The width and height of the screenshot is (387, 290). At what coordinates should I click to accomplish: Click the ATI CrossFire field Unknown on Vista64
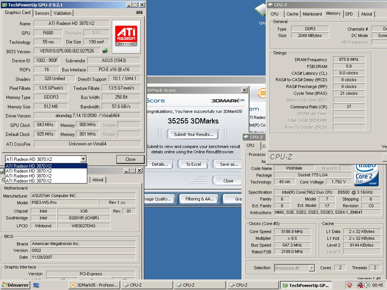pos(87,144)
